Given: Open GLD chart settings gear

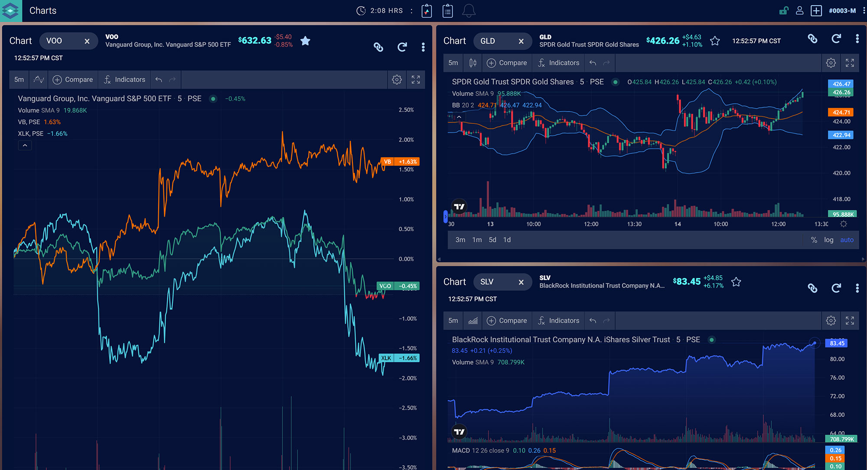Looking at the screenshot, I should point(831,63).
